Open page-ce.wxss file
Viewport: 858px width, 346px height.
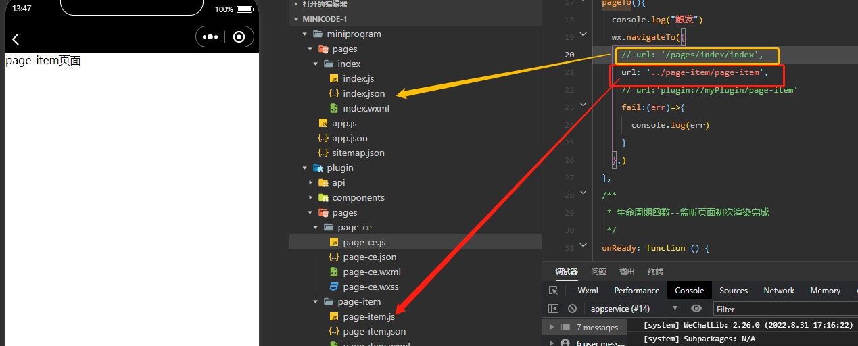click(371, 287)
